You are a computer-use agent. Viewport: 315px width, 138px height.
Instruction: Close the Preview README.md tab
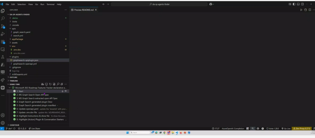point(96,10)
